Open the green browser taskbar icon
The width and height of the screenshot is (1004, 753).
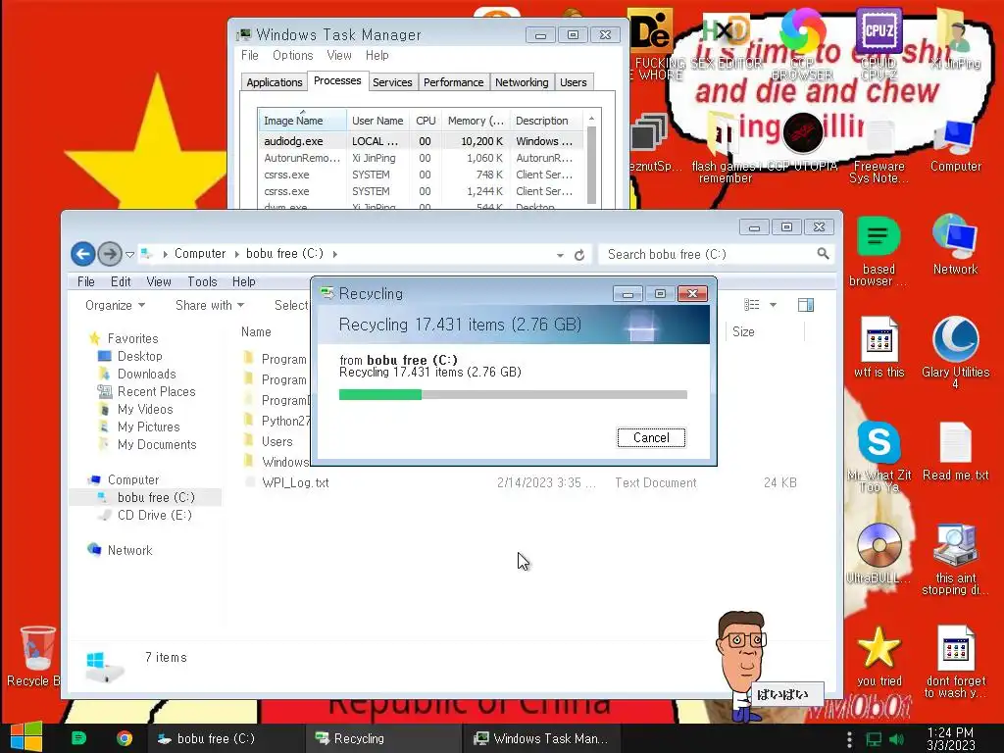tap(78, 738)
